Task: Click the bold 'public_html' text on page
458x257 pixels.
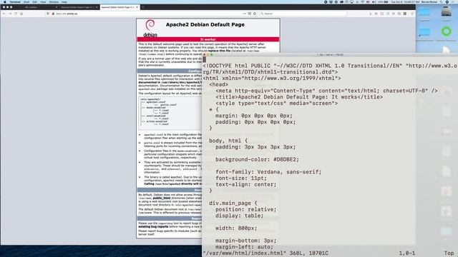Action: coord(162,198)
